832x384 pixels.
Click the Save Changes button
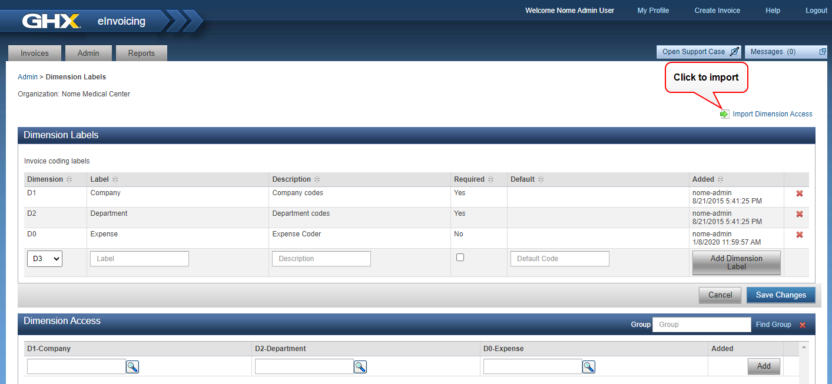click(780, 295)
